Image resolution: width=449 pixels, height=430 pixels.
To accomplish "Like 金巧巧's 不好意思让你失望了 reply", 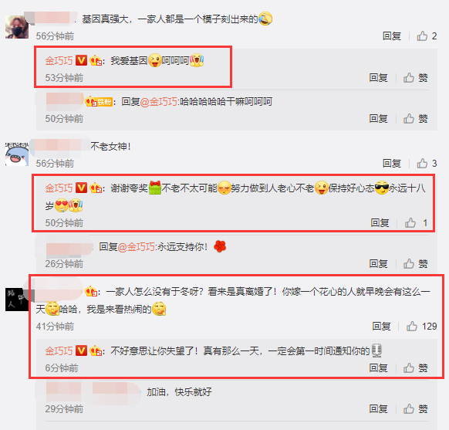I will coord(416,367).
